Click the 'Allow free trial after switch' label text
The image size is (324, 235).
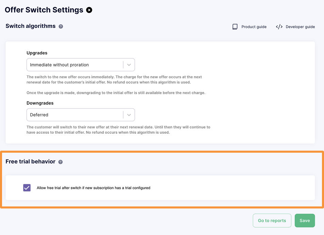93,188
